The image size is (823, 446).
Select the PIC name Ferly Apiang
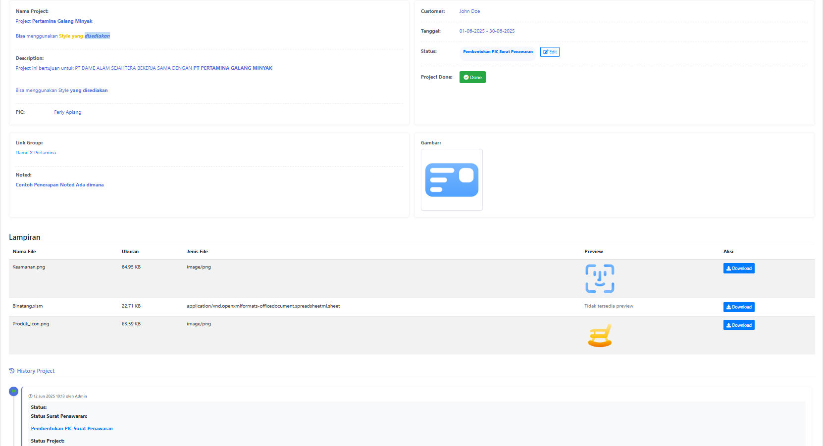click(68, 112)
